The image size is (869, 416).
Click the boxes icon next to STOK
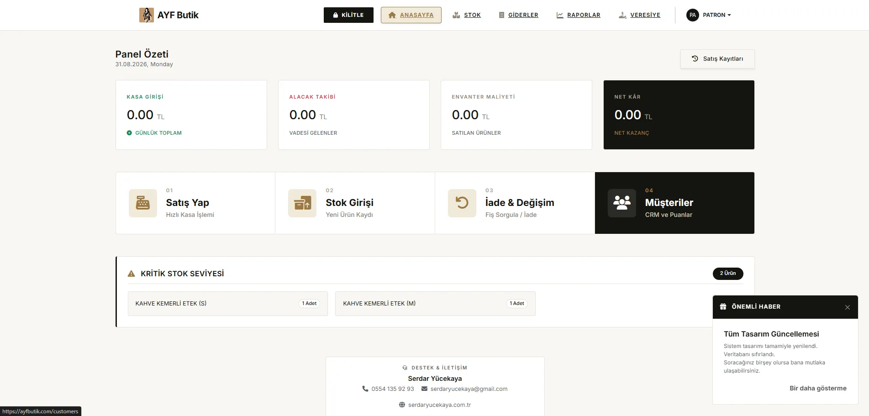tap(456, 15)
